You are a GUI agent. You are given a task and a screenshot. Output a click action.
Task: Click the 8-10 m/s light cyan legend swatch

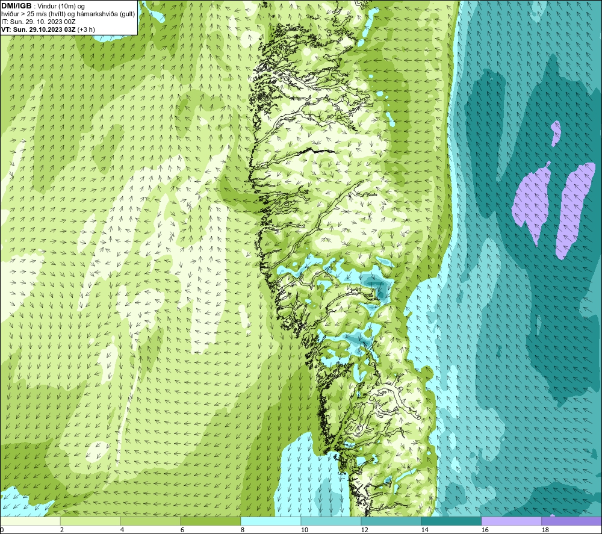click(271, 521)
